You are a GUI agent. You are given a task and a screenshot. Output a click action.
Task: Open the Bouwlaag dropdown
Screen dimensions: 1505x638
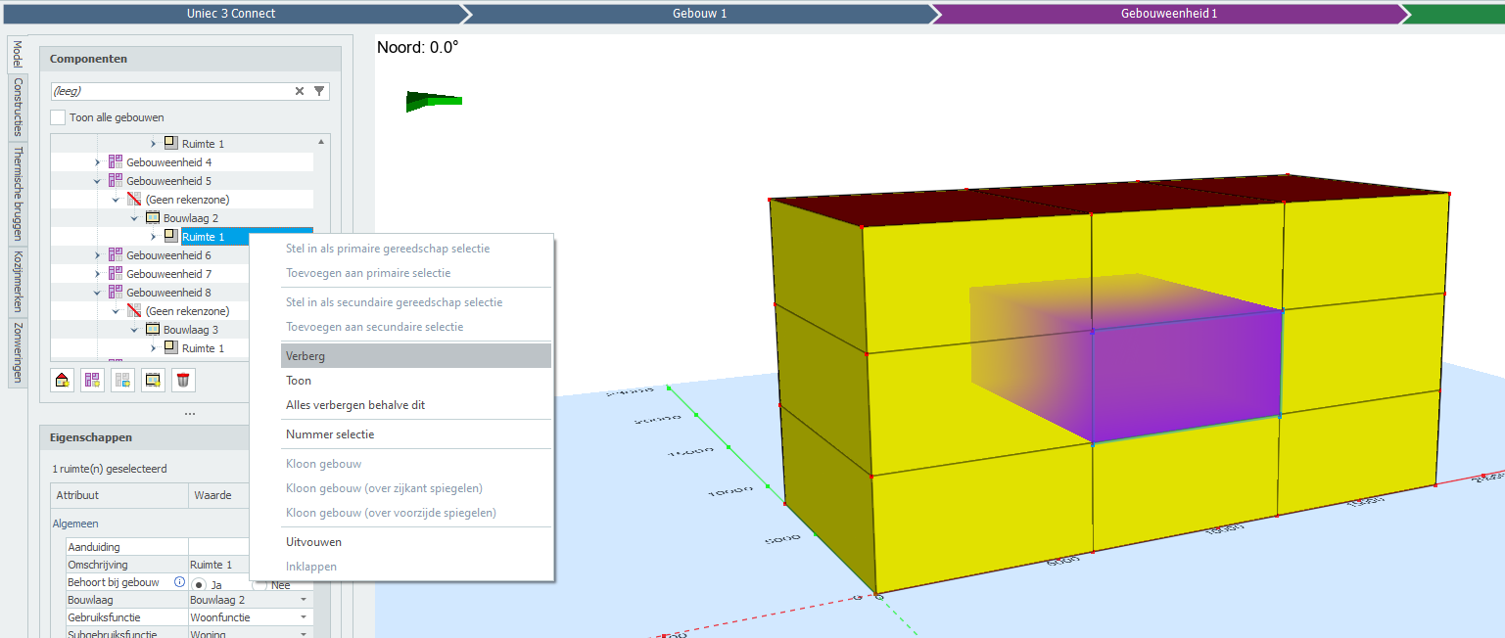[304, 600]
